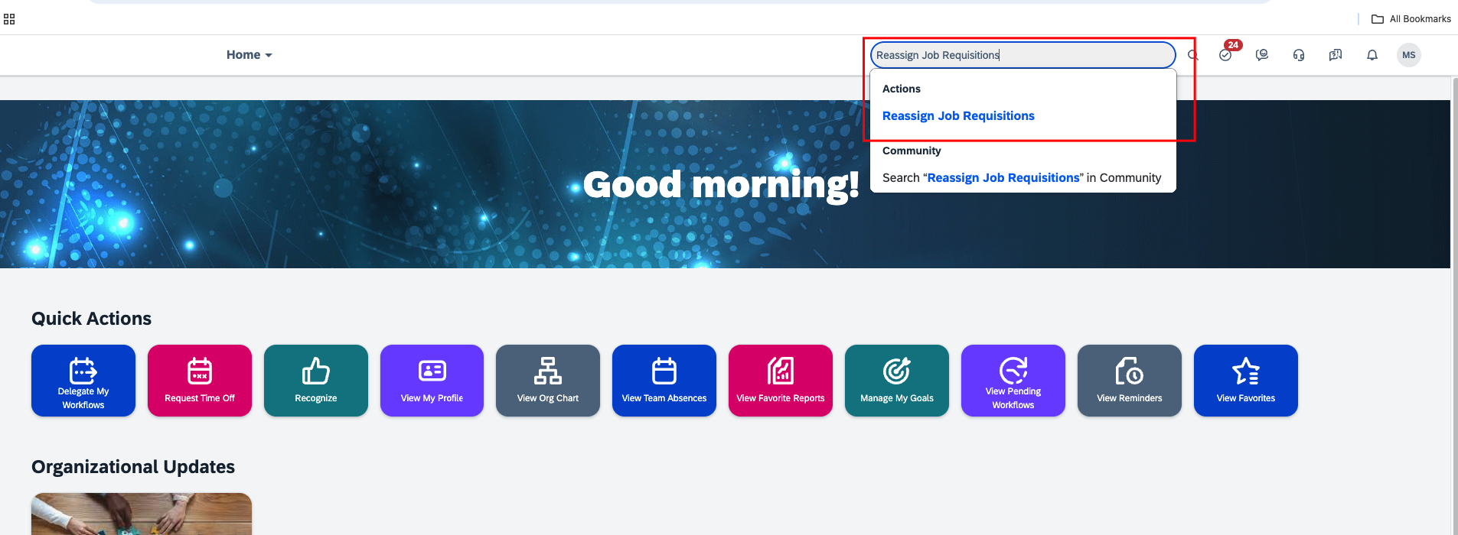Expand the Home navigation dropdown
1458x535 pixels.
250,55
